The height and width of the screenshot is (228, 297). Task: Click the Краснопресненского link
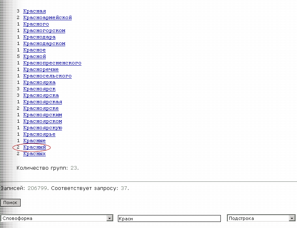[x=52, y=63]
